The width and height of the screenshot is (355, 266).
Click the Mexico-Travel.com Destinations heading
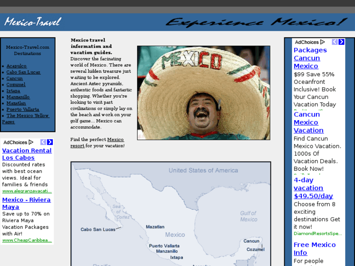click(28, 50)
